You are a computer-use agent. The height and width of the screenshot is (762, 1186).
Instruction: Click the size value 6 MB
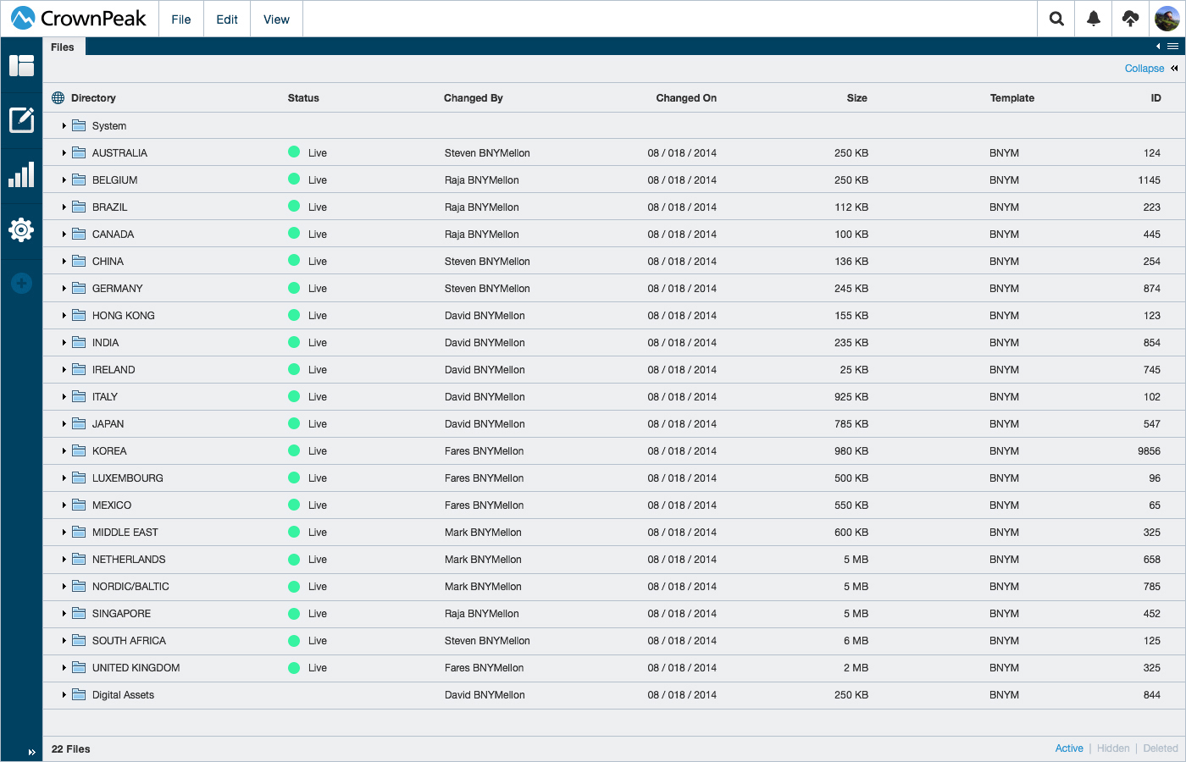pyautogui.click(x=856, y=641)
